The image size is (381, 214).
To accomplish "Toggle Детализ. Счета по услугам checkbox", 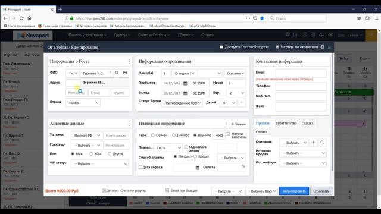I will pos(104,191).
